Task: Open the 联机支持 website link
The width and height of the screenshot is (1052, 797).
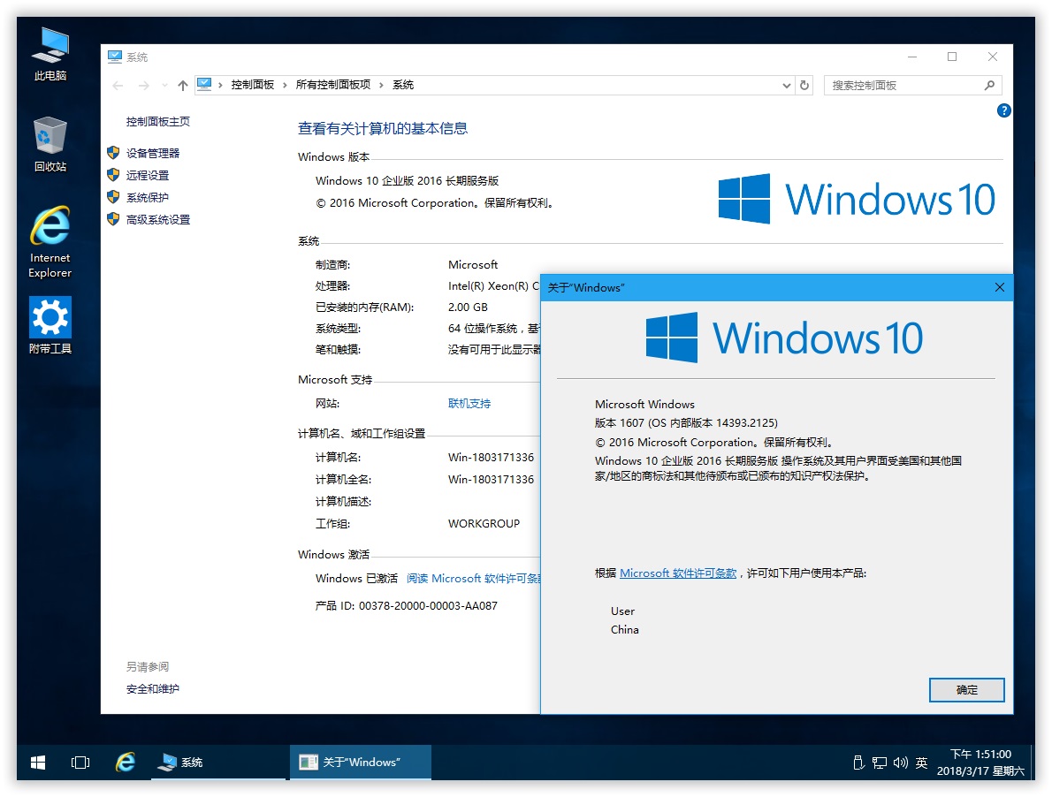Action: [469, 404]
